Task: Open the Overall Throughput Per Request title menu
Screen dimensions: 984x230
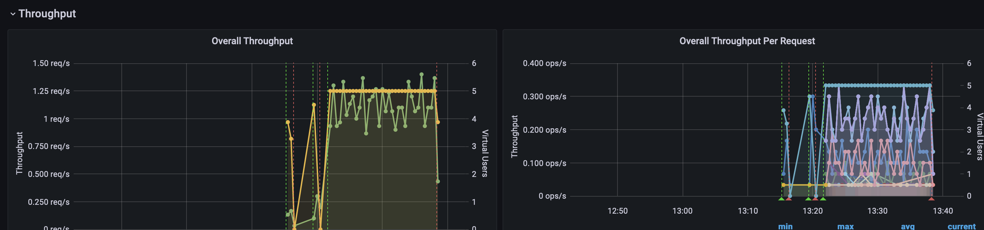Action: point(747,41)
